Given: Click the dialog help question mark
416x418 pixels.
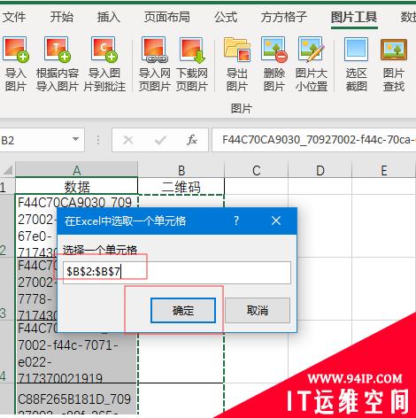Looking at the screenshot, I should pos(236,221).
